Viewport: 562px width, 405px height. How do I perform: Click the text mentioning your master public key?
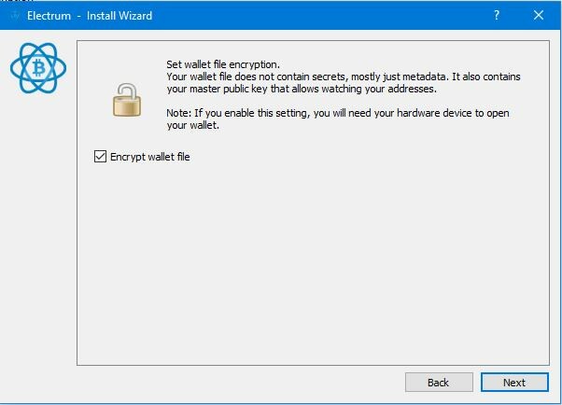coord(302,89)
